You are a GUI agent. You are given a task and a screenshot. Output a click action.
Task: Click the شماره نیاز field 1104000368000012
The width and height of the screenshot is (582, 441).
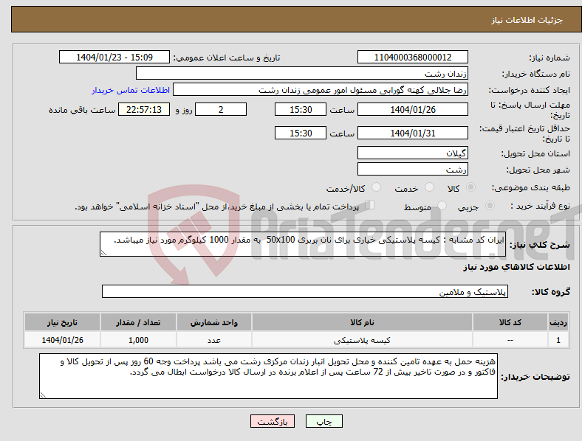click(x=412, y=57)
